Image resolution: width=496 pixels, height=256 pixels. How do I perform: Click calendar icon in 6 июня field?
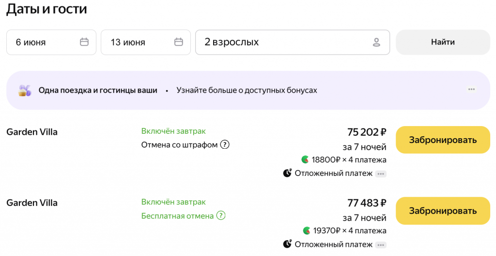point(84,42)
